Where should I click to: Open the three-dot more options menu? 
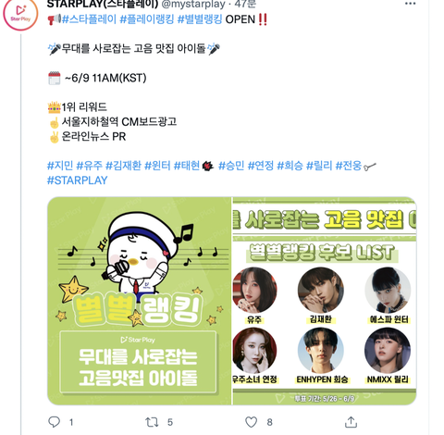410,4
